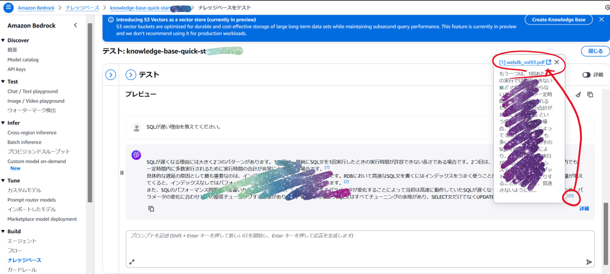610x274 pixels.
Task: Click the top-right settings icon
Action: click(607, 8)
